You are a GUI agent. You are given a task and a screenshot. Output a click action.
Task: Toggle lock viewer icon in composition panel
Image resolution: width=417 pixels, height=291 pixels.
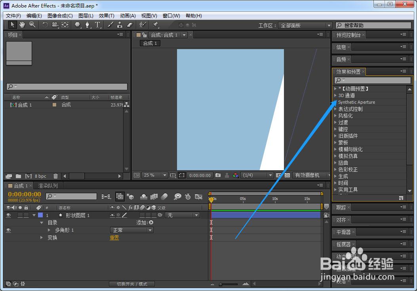pyautogui.click(x=145, y=35)
